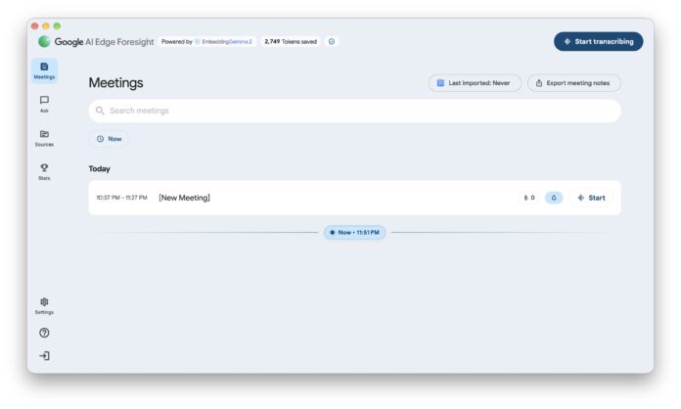Open Settings from the sidebar

[44, 306]
